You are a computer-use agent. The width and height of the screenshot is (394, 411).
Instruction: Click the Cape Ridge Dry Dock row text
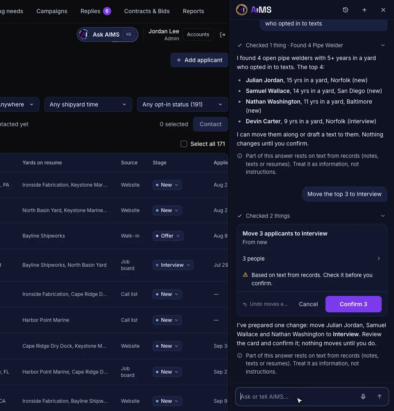(x=64, y=346)
